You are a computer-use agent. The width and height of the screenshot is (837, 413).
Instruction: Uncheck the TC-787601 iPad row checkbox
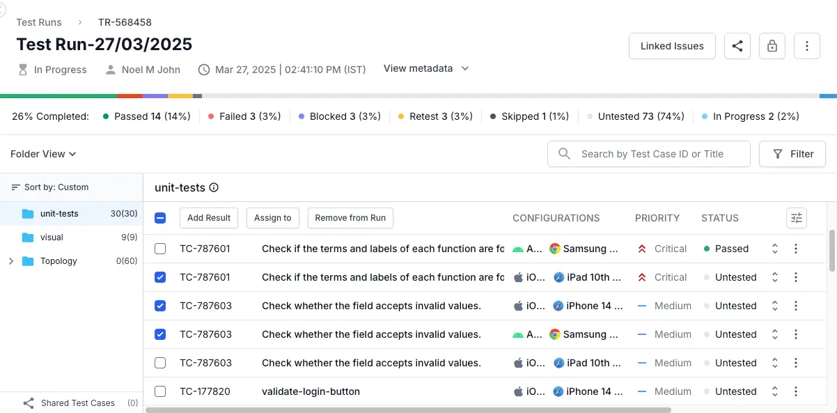tap(160, 277)
